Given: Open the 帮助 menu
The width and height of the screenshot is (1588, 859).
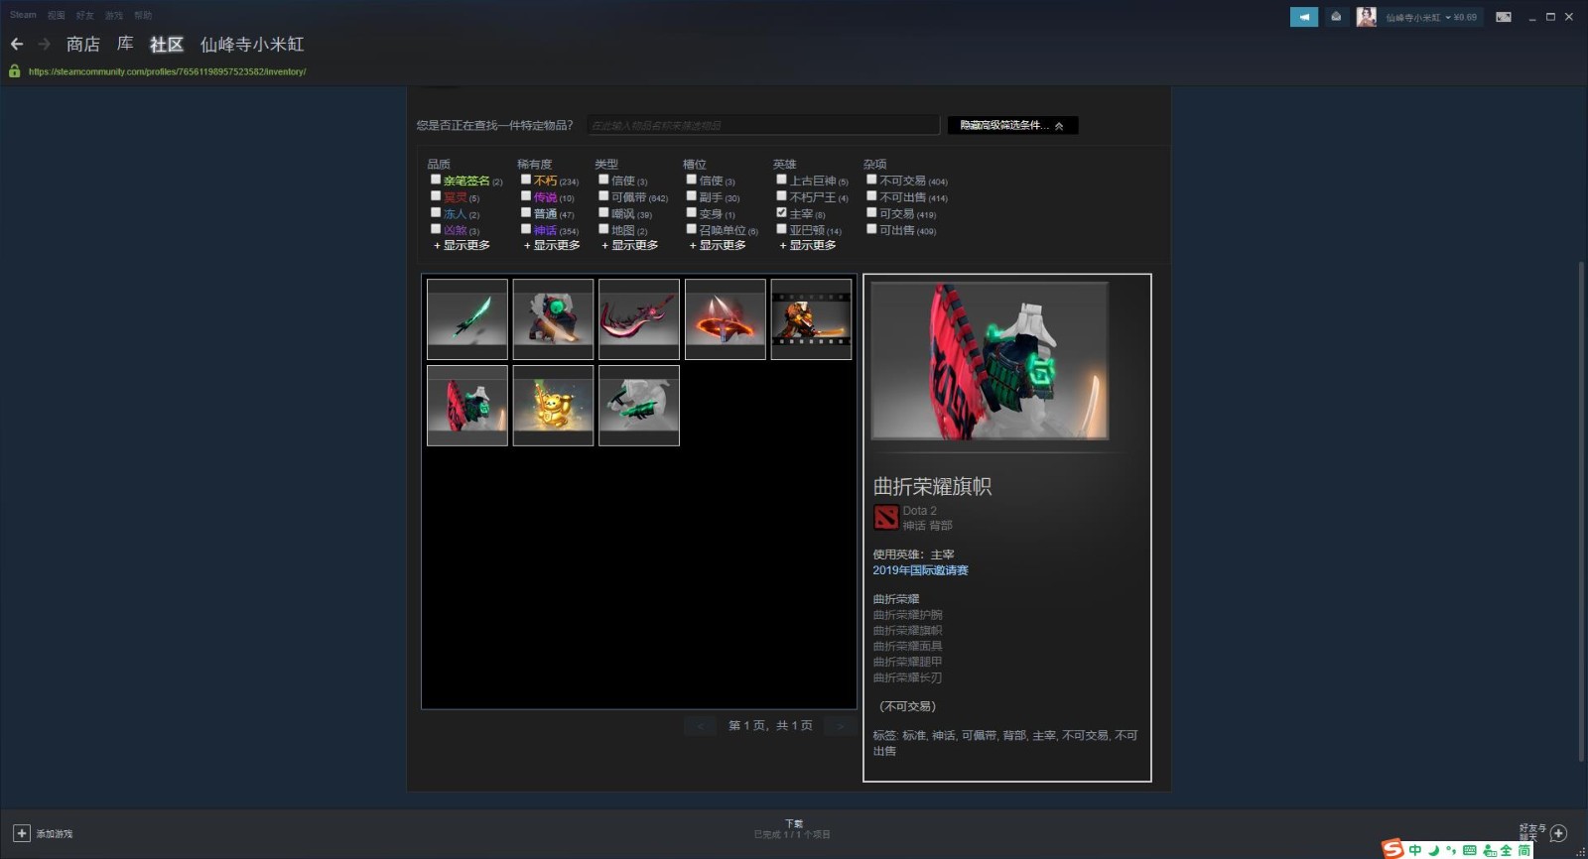Looking at the screenshot, I should [143, 15].
